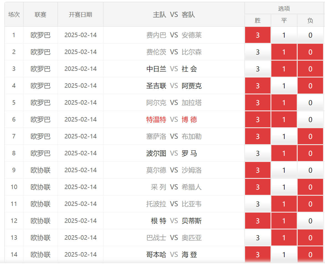The height and width of the screenshot is (266, 325).
Task: Select draw 1 for match 10 采列
Action: pos(284,187)
